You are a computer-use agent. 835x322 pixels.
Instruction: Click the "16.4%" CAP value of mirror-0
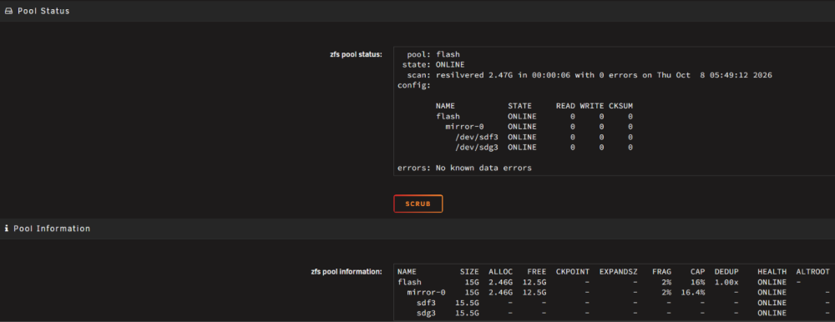point(693,293)
